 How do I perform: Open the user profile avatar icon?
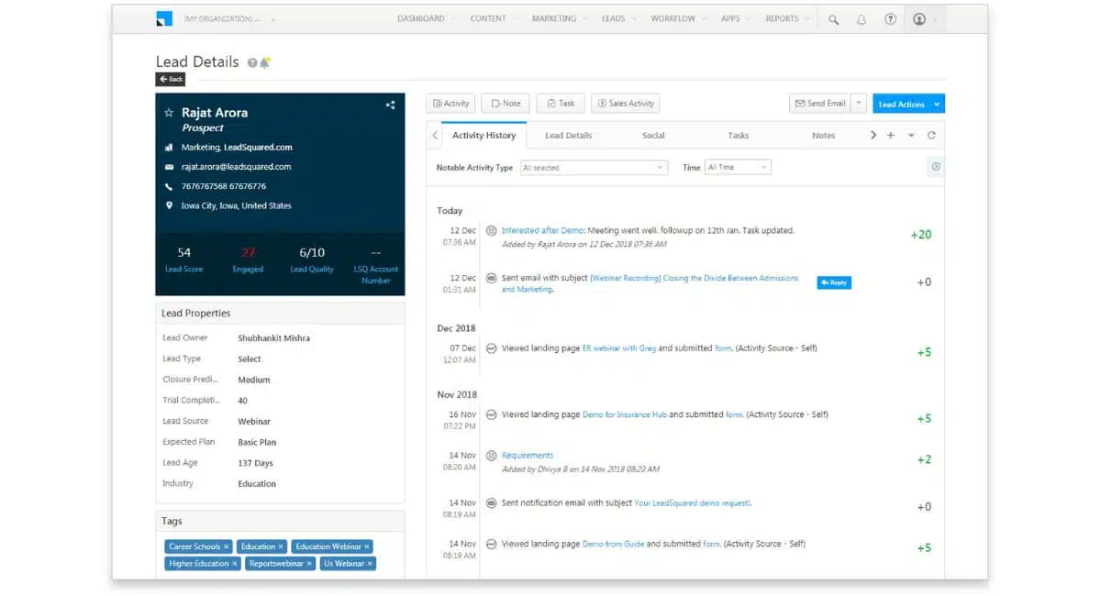coord(919,19)
